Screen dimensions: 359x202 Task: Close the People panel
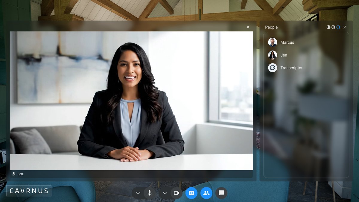tap(345, 27)
